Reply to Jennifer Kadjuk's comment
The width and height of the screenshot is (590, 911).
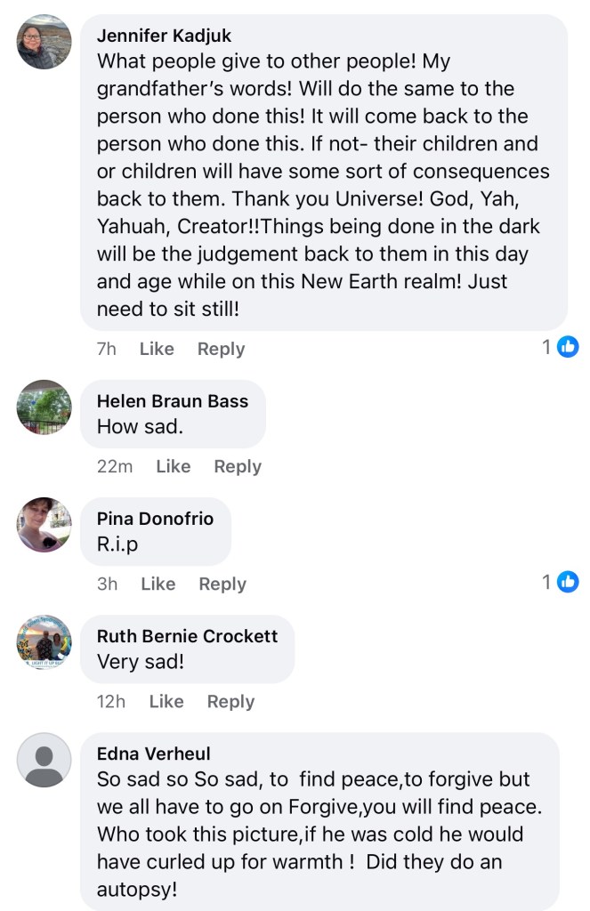point(221,349)
